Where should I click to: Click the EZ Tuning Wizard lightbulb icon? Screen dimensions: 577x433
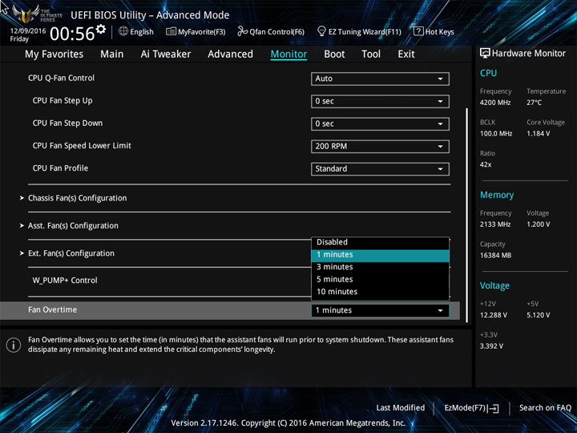[321, 31]
